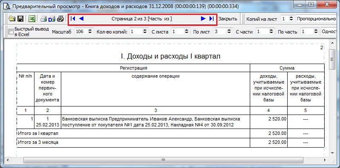Go to the previous page
The height and width of the screenshot is (168, 340).
coord(81,19)
